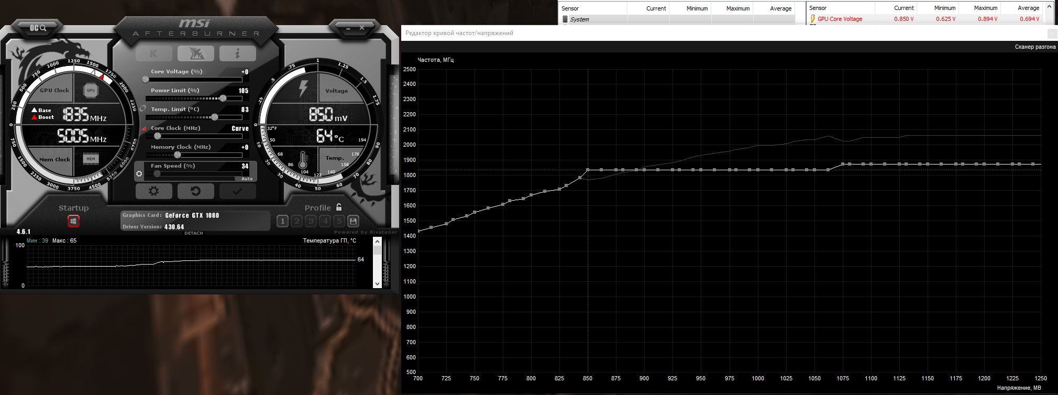Viewport: 1058px width, 395px height.
Task: Open the Core Clock curve editor icon
Action: coord(144,128)
